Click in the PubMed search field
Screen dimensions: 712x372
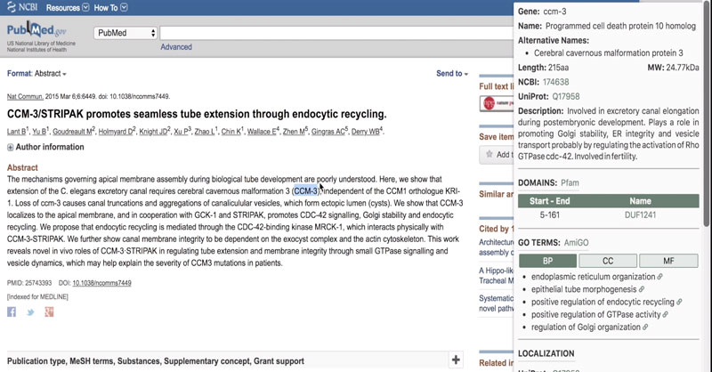click(x=347, y=33)
